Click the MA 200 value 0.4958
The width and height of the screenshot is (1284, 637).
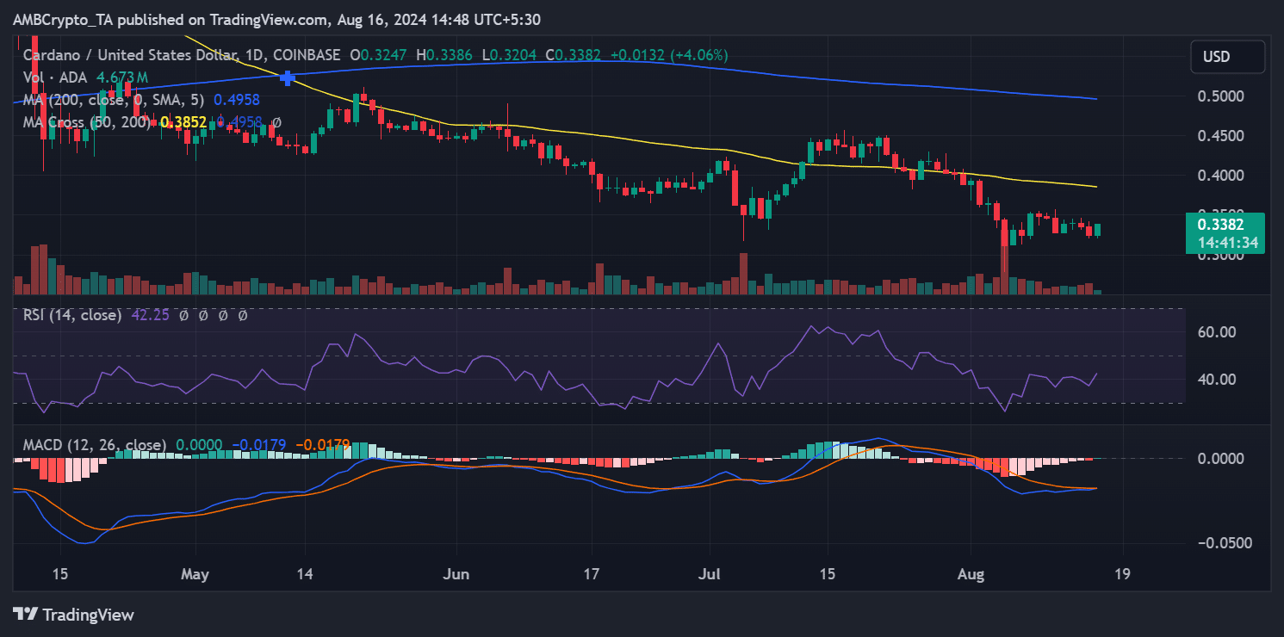238,100
